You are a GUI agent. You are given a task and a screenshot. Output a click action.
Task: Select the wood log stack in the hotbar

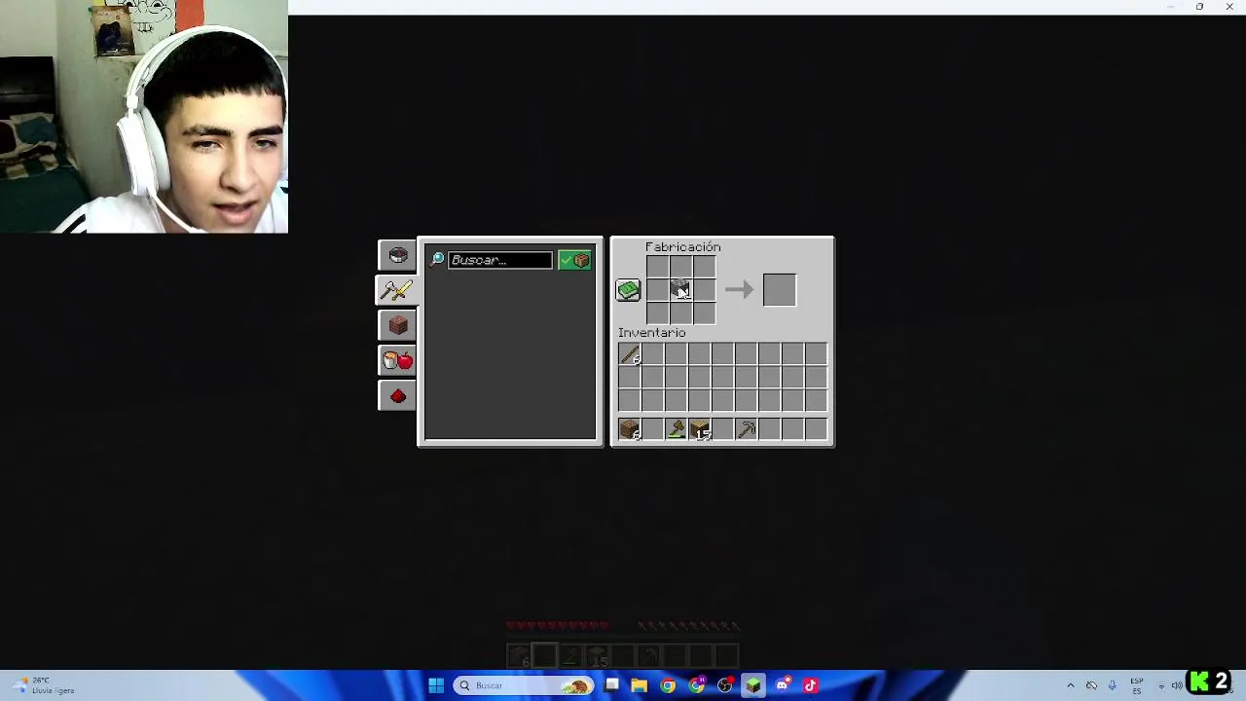pos(630,429)
